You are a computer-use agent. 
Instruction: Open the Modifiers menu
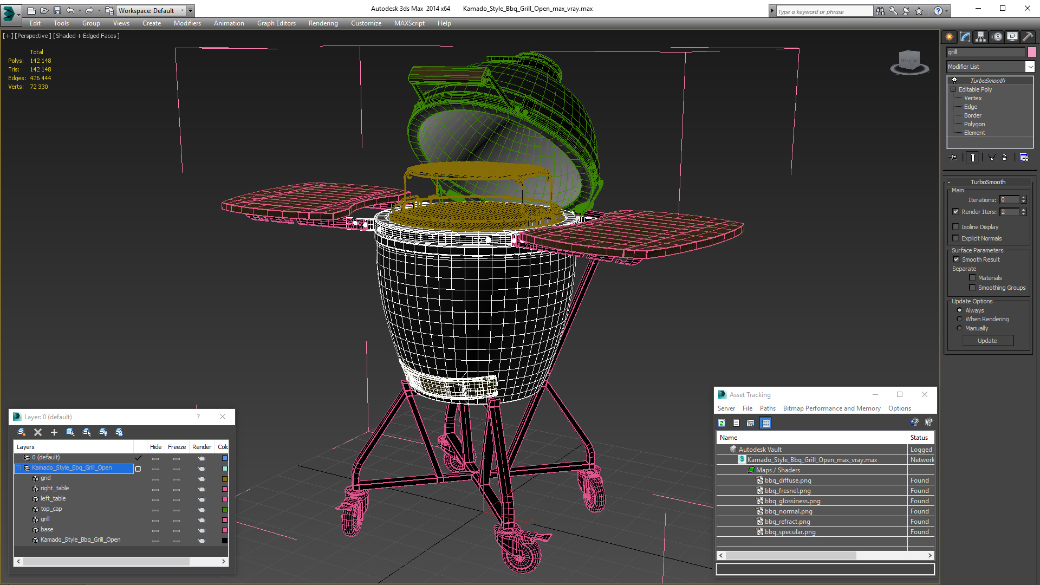point(187,23)
